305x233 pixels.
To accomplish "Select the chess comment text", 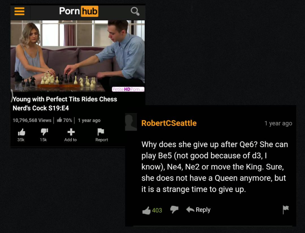I will (x=214, y=167).
